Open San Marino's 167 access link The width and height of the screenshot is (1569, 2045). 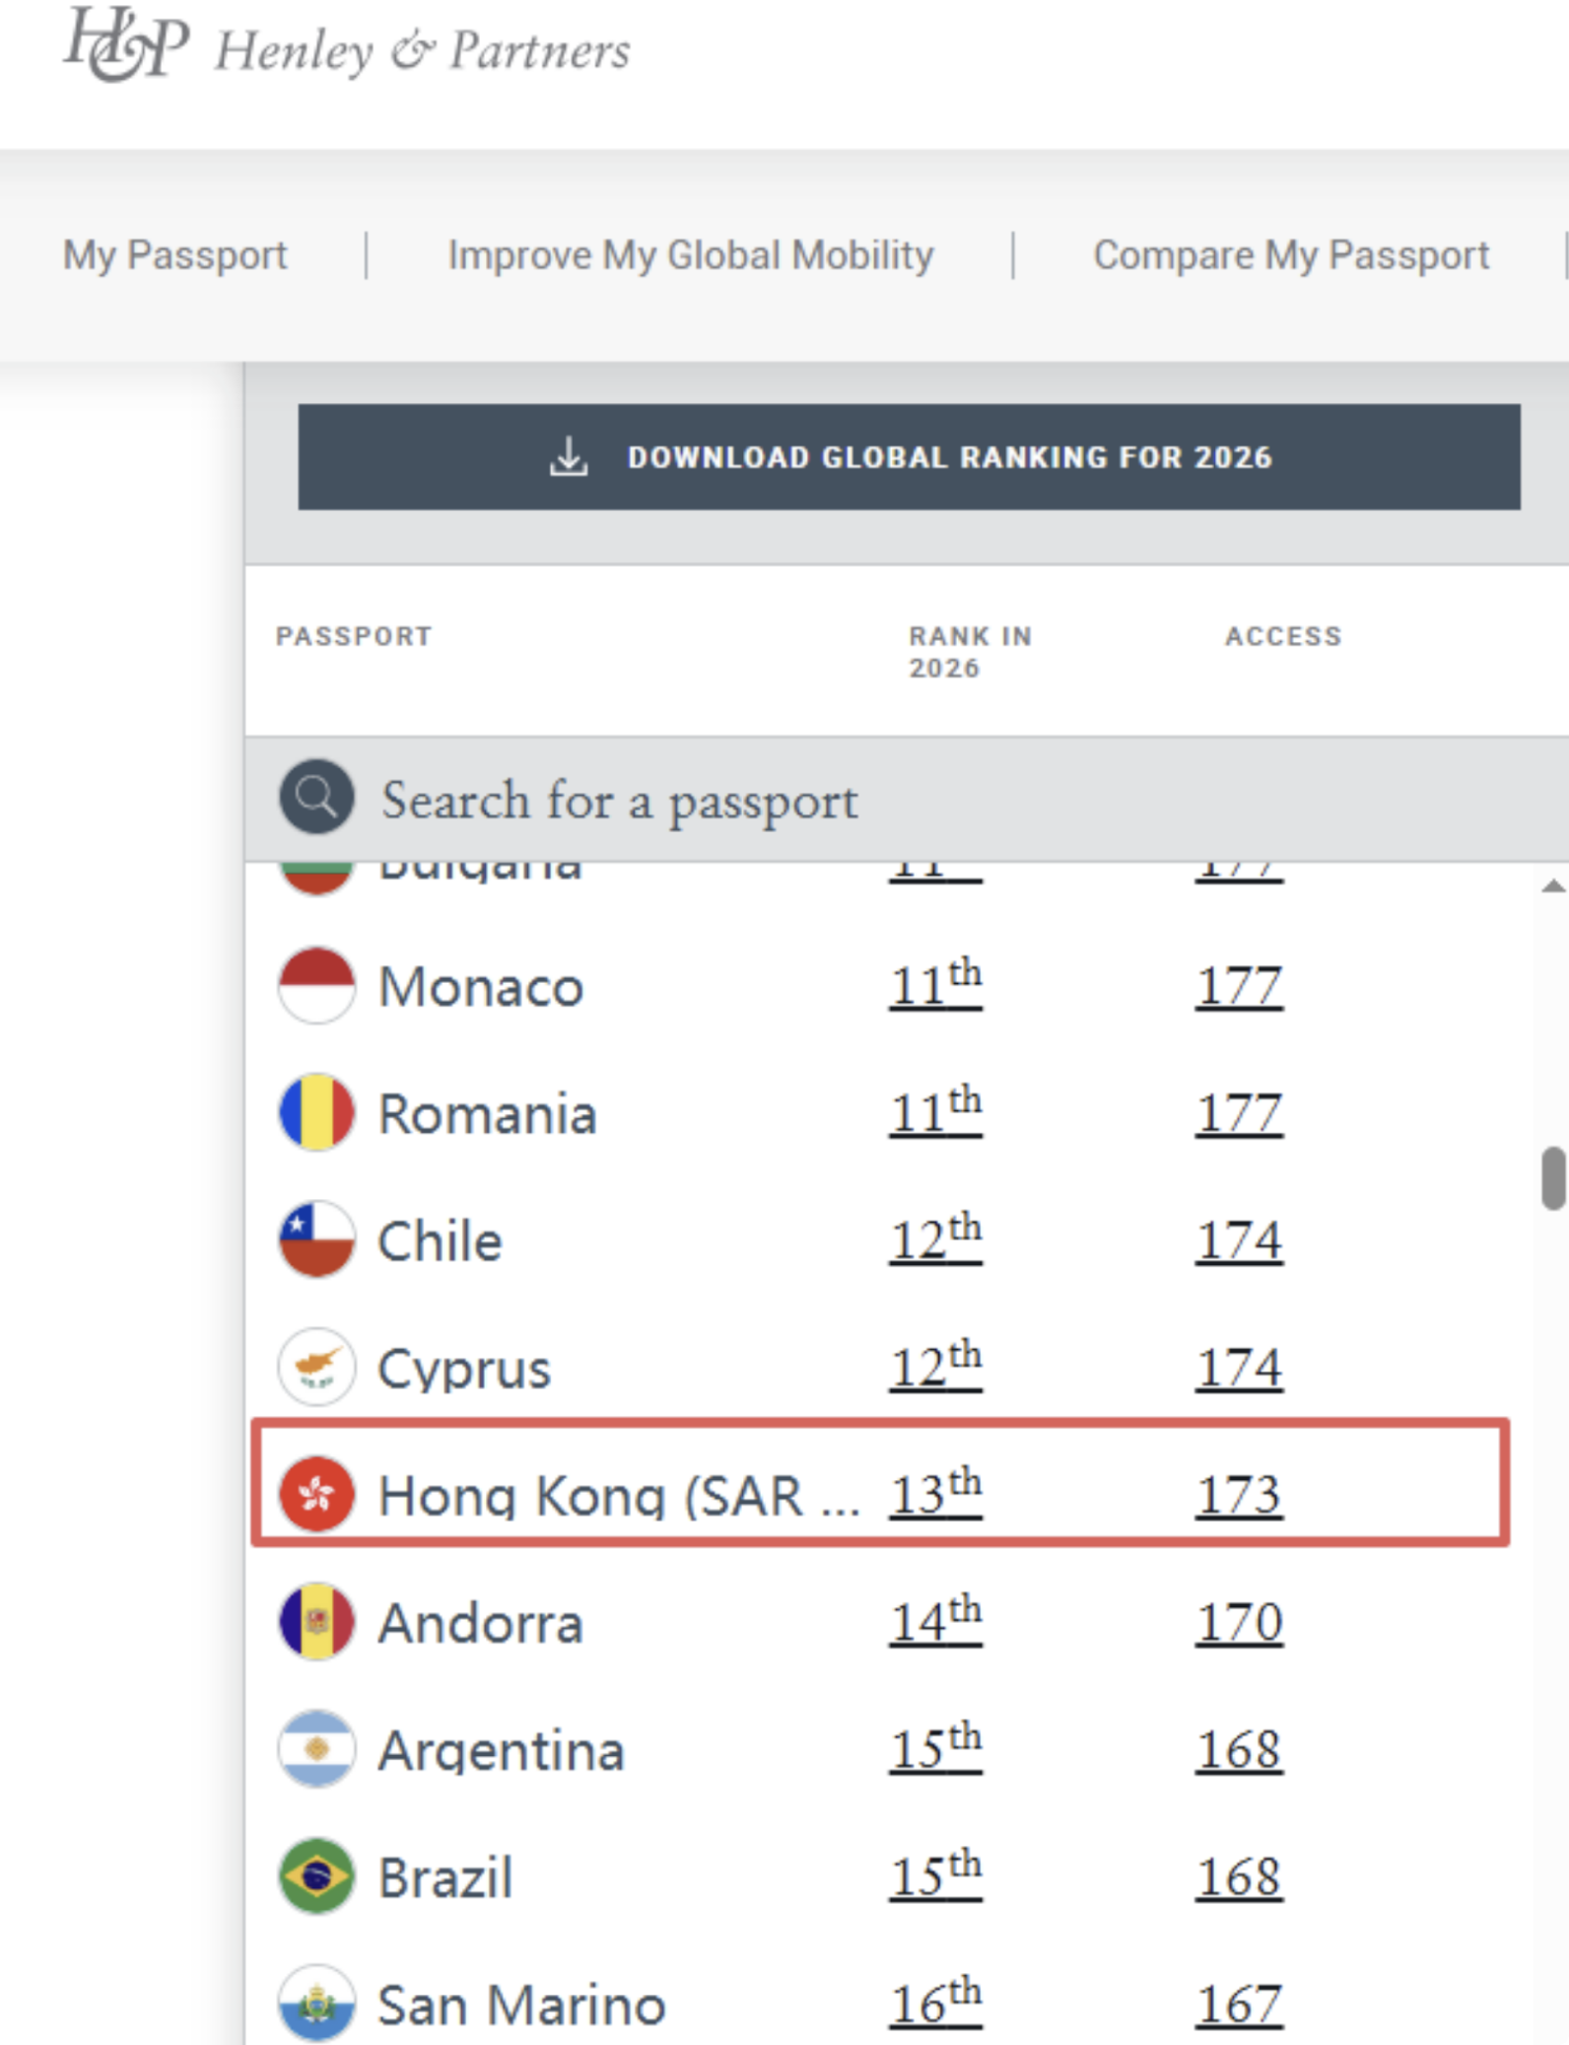click(1239, 2005)
